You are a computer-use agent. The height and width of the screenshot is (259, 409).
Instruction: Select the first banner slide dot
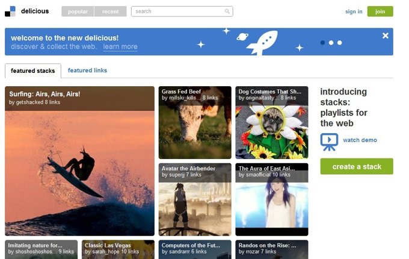[322, 43]
